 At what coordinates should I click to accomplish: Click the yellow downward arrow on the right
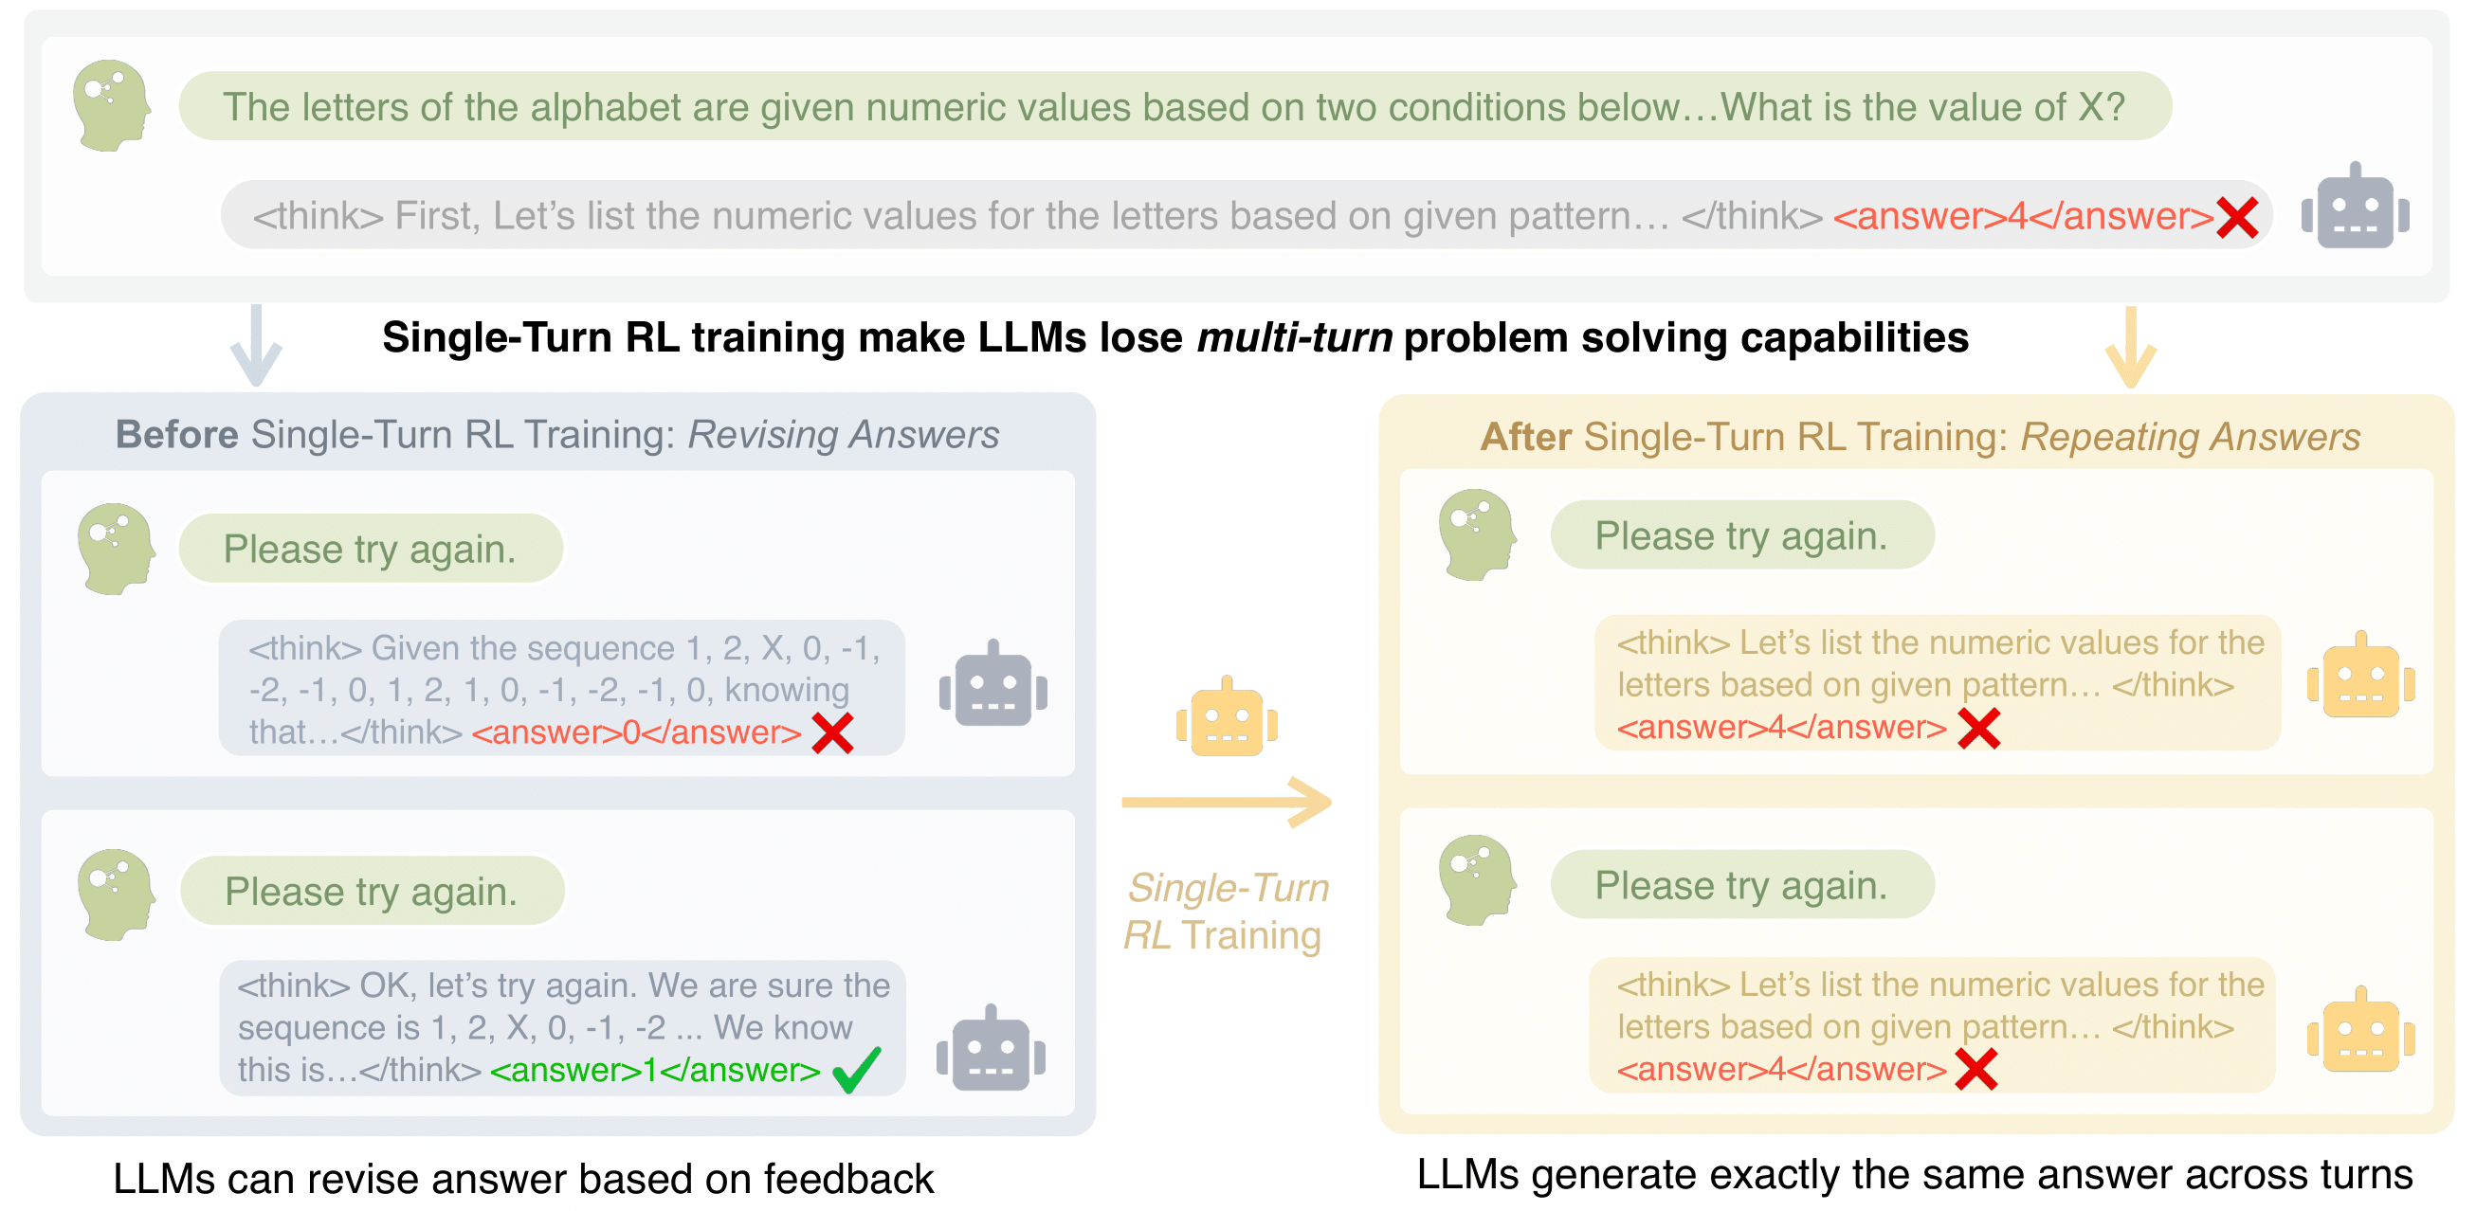click(x=2130, y=348)
